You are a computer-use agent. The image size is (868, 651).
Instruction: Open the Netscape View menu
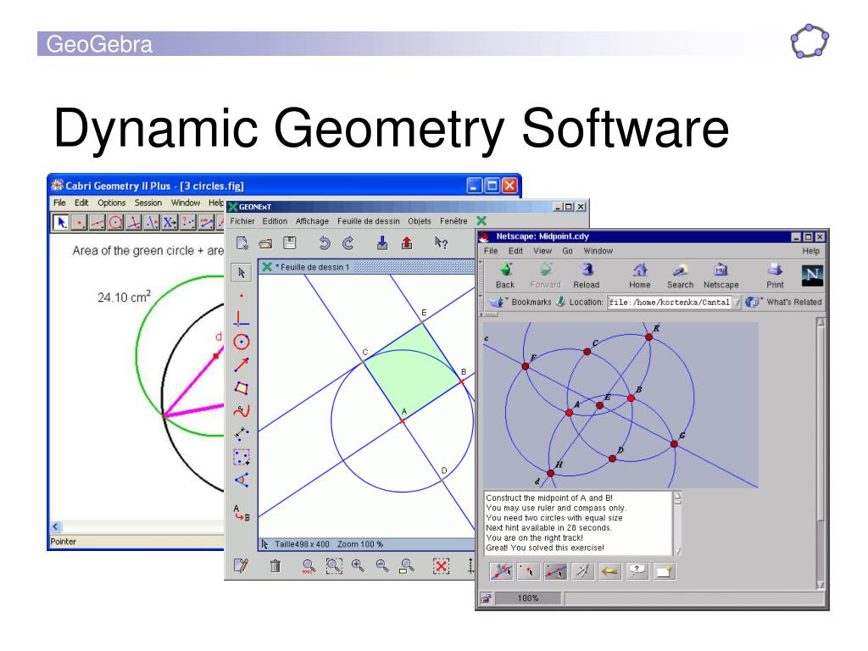[542, 251]
